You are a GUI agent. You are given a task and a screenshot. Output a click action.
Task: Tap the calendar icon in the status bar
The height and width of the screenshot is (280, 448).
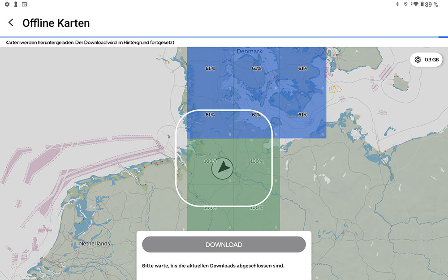[24, 4]
